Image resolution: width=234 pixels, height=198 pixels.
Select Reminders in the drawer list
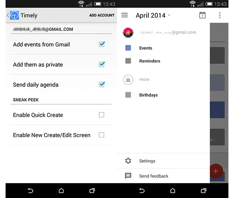click(x=149, y=61)
